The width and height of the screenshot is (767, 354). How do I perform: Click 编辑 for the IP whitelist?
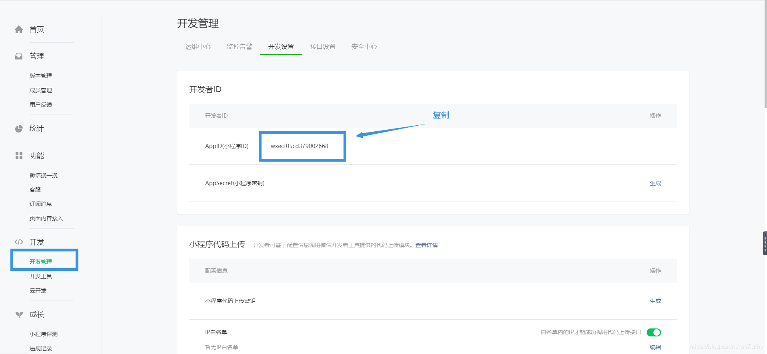pyautogui.click(x=655, y=347)
